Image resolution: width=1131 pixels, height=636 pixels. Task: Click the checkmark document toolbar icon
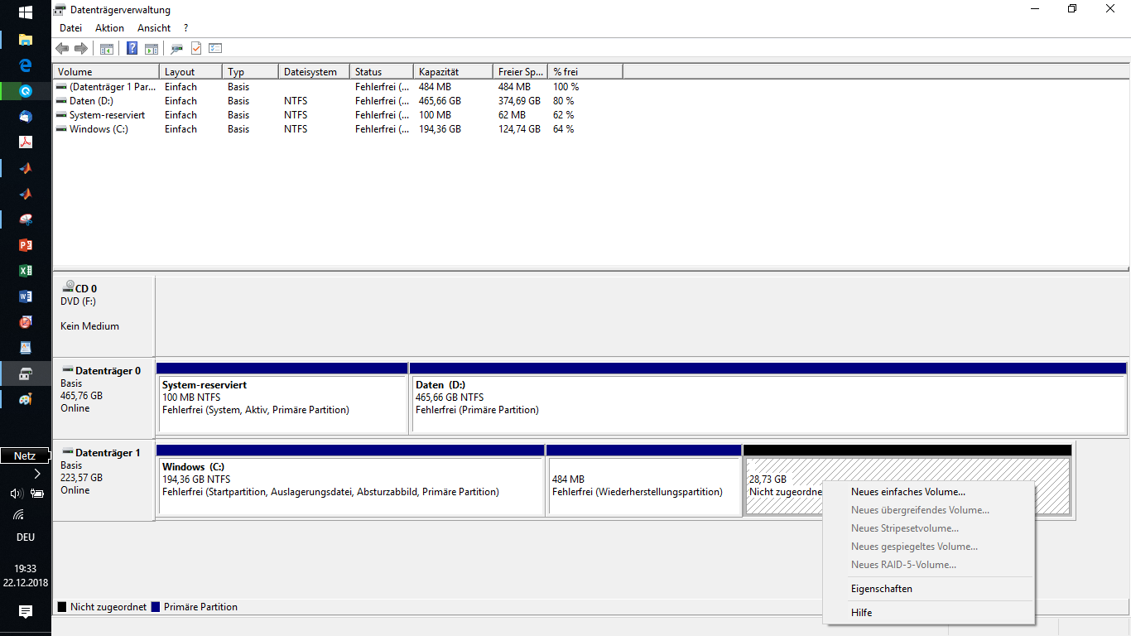[196, 48]
